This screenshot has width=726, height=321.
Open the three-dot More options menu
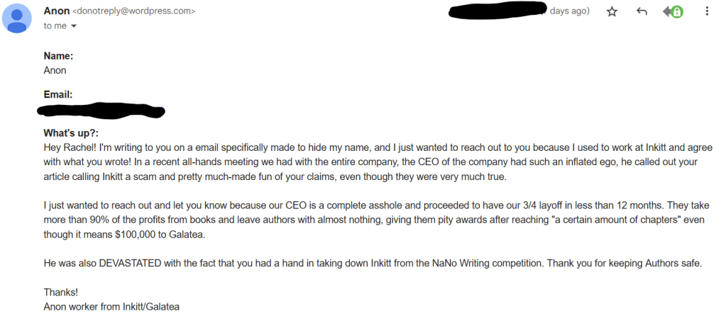(x=707, y=12)
